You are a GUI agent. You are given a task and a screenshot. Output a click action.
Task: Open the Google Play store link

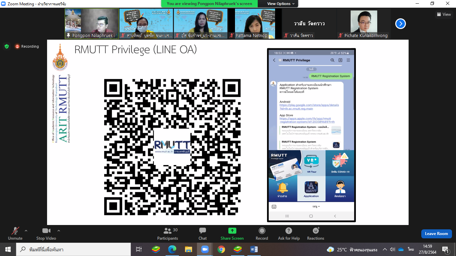[309, 107]
